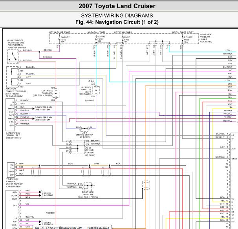Select the E19 connector label
The height and width of the screenshot is (229, 238).
pyautogui.click(x=93, y=96)
